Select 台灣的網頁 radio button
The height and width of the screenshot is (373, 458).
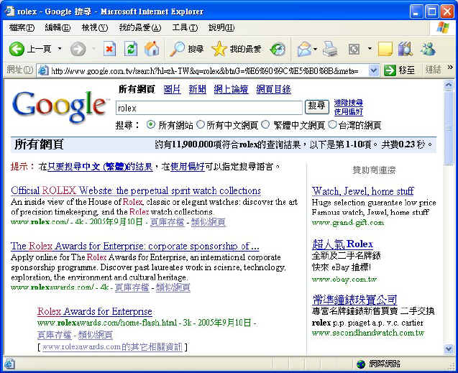coord(332,124)
